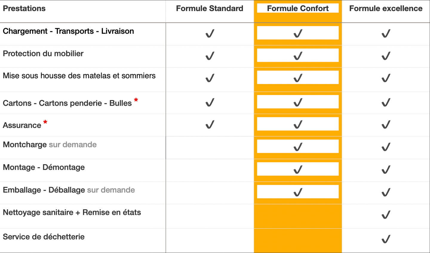Click the Confort checkmark for Emballage - Déballage

coord(298,192)
